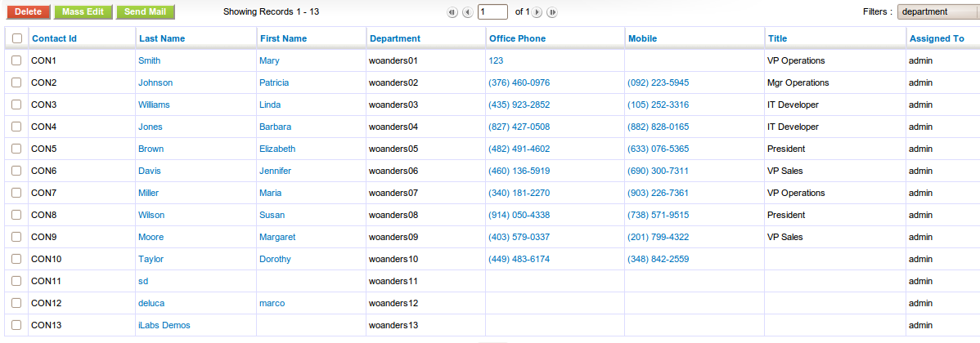The width and height of the screenshot is (980, 343).
Task: Tick the select-all checkbox in the header
Action: [17, 38]
